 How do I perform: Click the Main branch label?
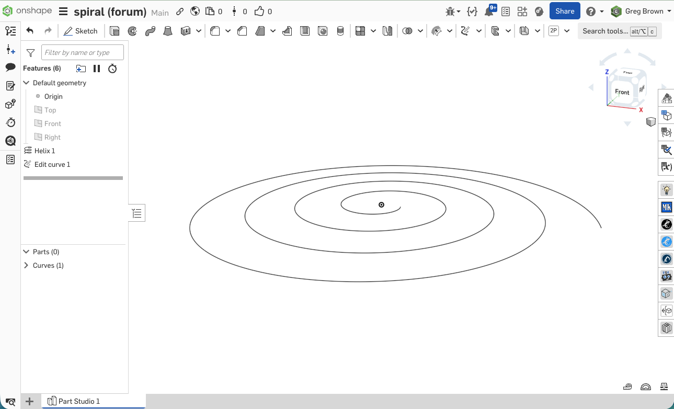click(160, 12)
